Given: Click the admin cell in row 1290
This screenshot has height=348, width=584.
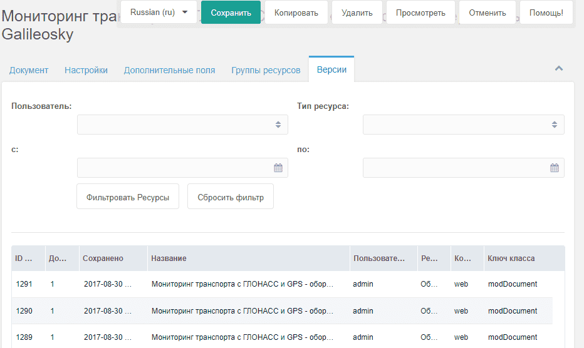Looking at the screenshot, I should coord(363,311).
